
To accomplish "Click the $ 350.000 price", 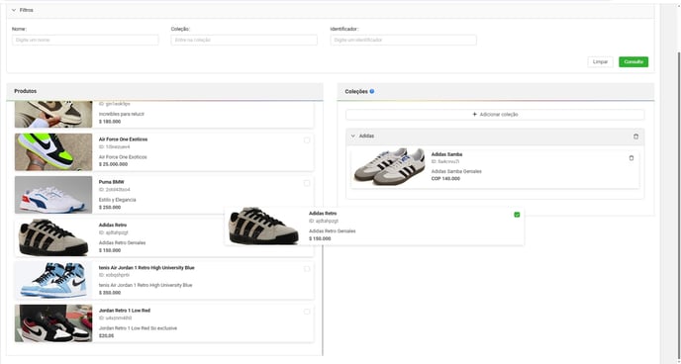I will (110, 293).
